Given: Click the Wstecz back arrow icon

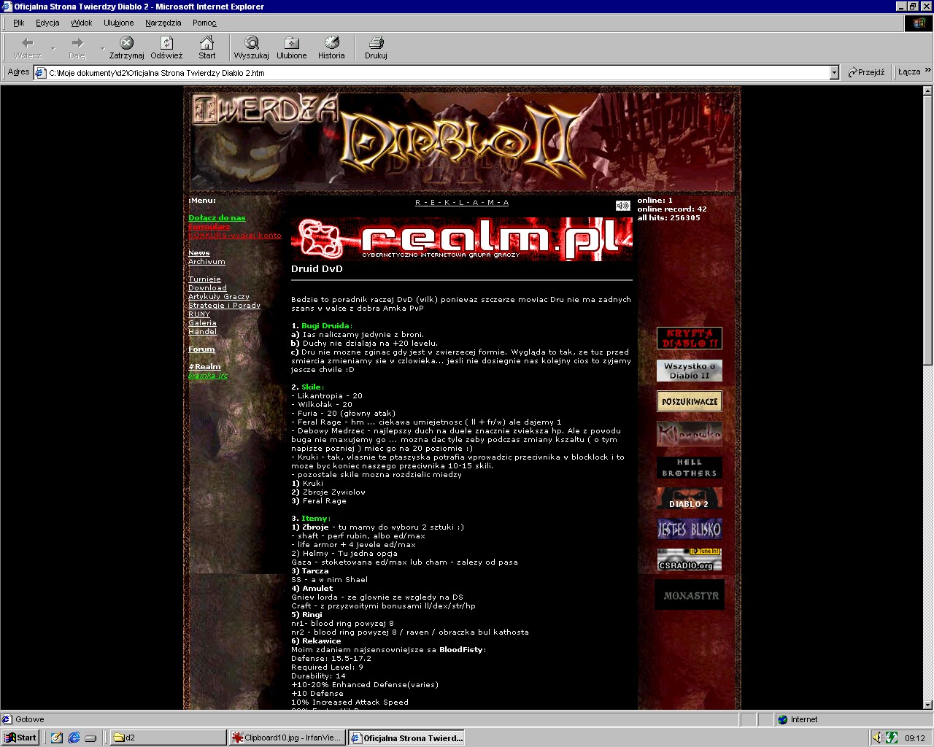Looking at the screenshot, I should click(28, 43).
